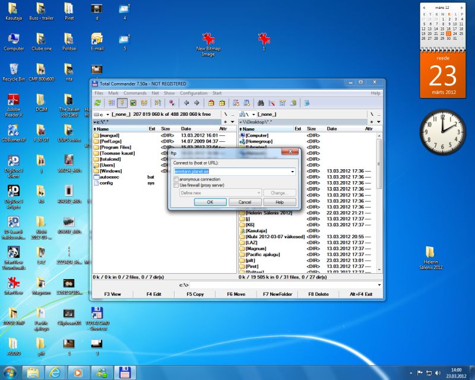The height and width of the screenshot is (380, 475).
Task: Click the Notepad icon at the toolbar end
Action: click(x=307, y=103)
